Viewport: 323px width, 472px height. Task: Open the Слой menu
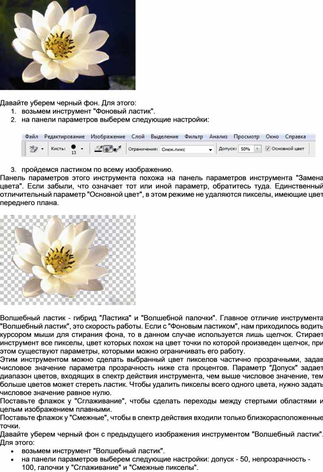pos(138,137)
